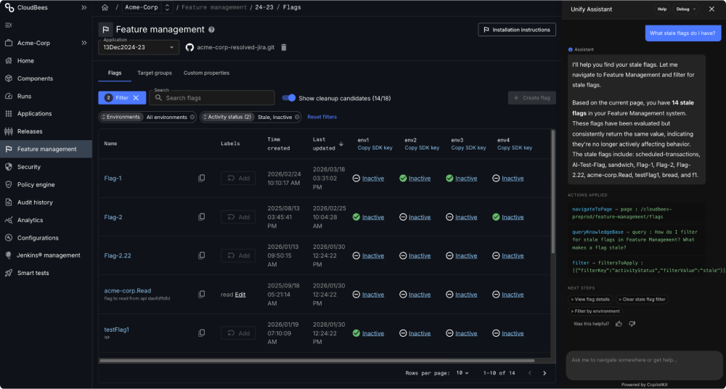Click Feature management breadcrumb link
This screenshot has height=389, width=726.
[x=214, y=7]
